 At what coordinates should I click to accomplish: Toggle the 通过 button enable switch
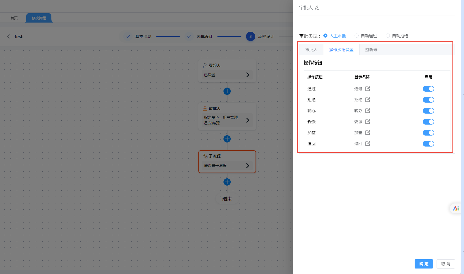(428, 89)
